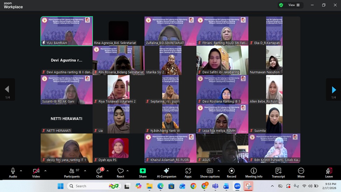Select Allen Bebe_Rs.Pusri tile
This screenshot has width=341, height=192.
click(274, 90)
